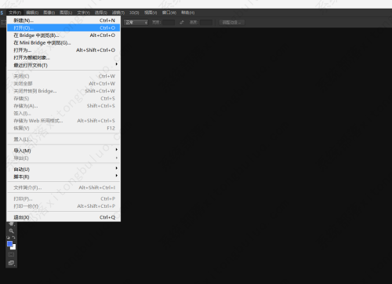Screen dimensions: 392x284
Task: Choose 退出(X) to quit Photoshop
Action: (x=64, y=217)
